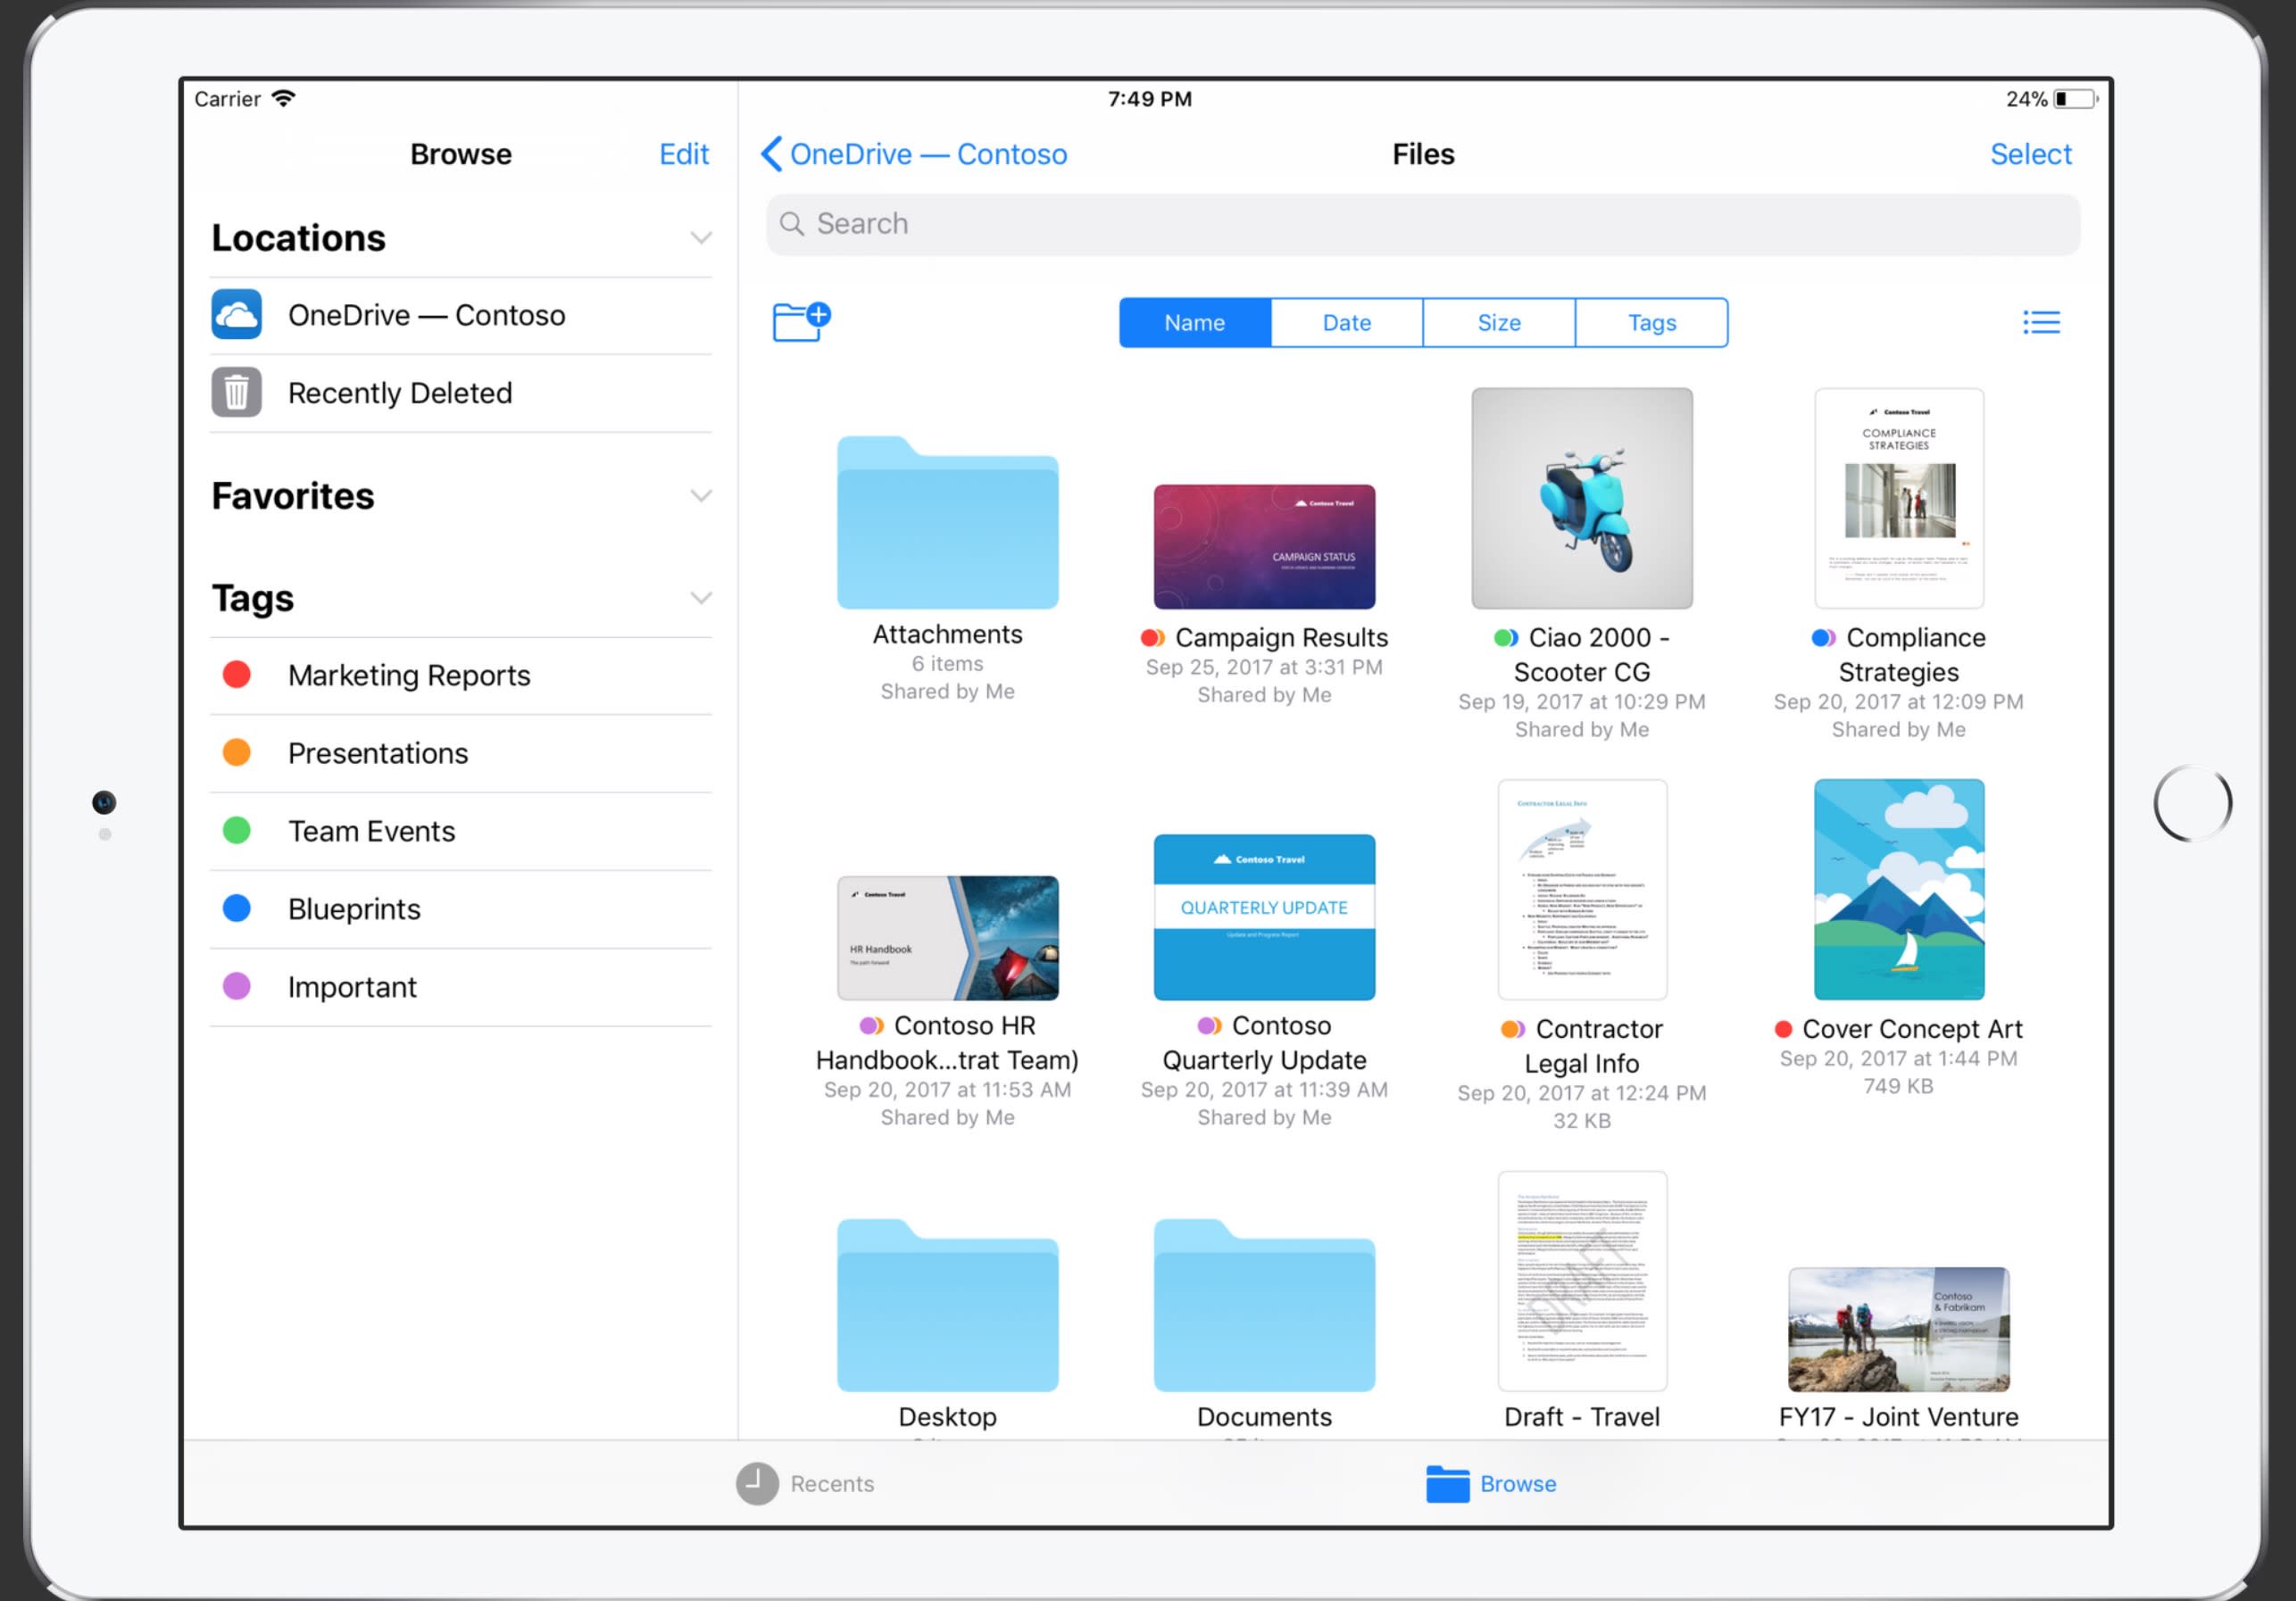Click the Important tag icon
2296x1601 pixels.
239,985
